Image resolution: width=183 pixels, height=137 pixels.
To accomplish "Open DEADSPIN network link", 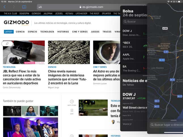I will 24,14.
